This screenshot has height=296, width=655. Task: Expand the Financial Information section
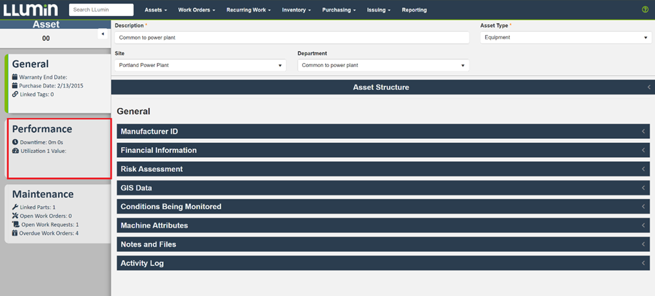[x=383, y=150]
